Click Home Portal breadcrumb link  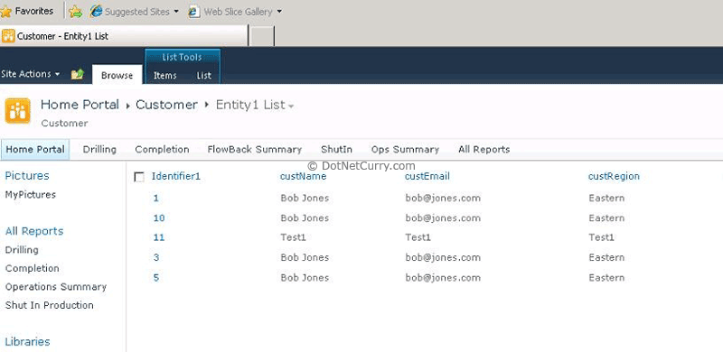80,105
